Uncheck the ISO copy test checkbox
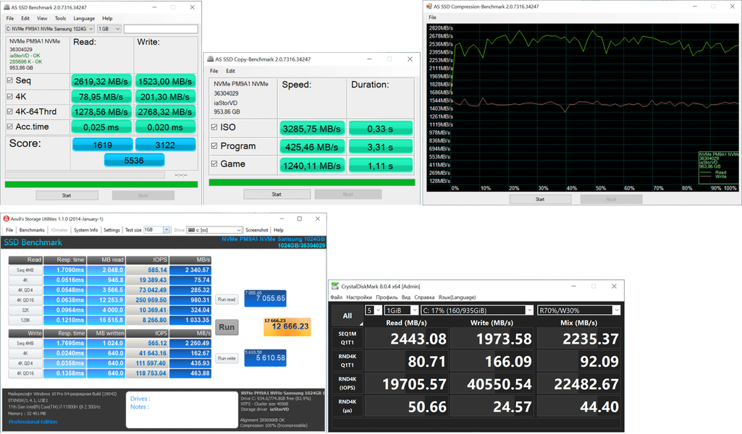 click(x=214, y=128)
